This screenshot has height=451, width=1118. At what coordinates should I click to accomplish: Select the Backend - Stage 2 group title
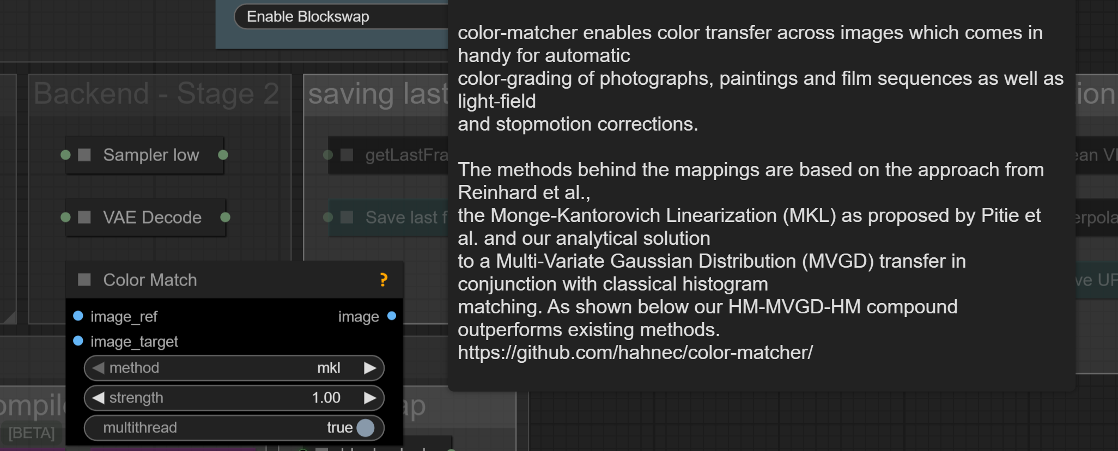tap(156, 94)
